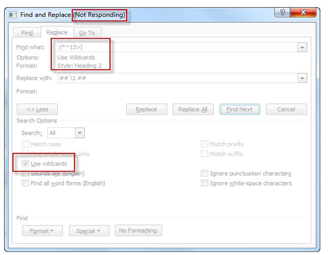Check Ignore punctuation characters

click(x=204, y=173)
